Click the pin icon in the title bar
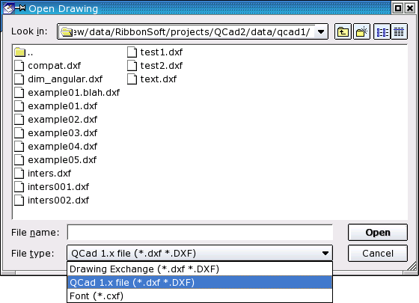This screenshot has width=419, height=303. tap(20, 8)
